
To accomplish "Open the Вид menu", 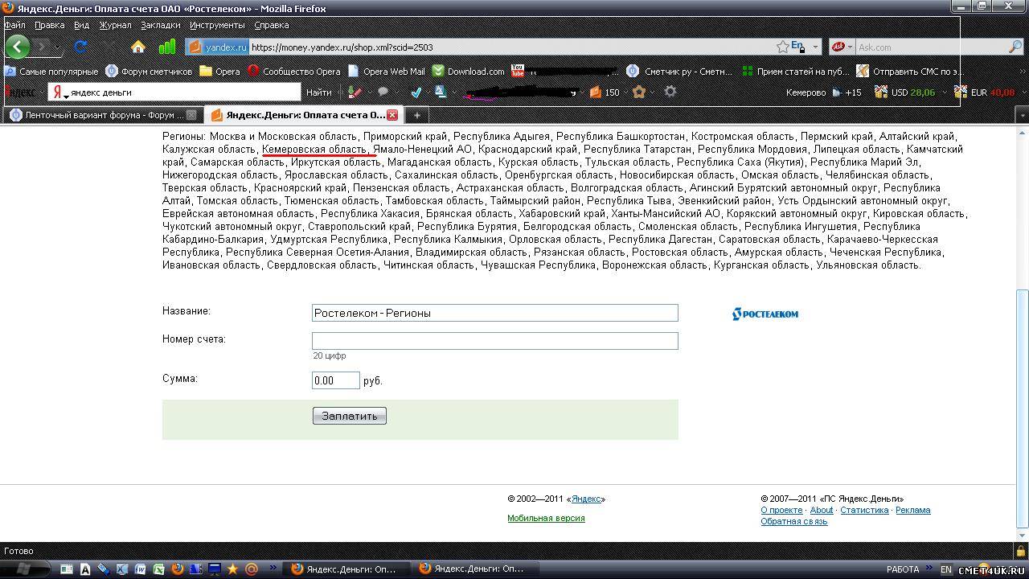I will tap(81, 25).
